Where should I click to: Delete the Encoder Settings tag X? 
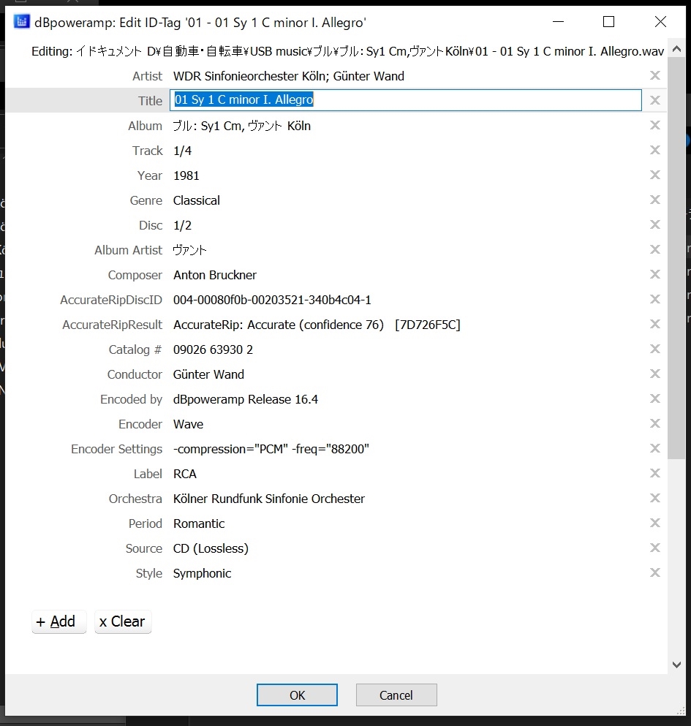click(654, 448)
